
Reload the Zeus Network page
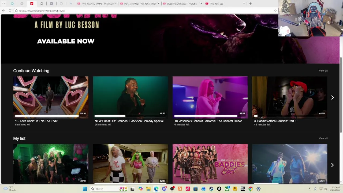10,11
